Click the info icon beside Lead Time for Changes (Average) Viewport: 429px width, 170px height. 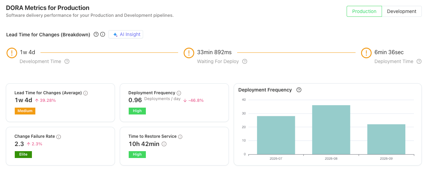point(86,93)
